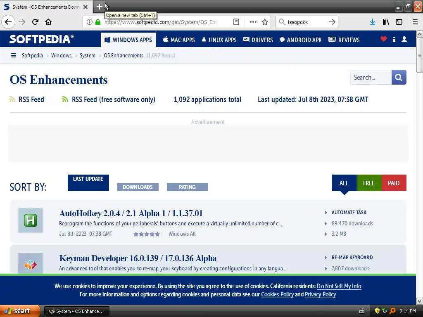Open the Library bookmarks icon
The height and width of the screenshot is (317, 423).
[386, 22]
